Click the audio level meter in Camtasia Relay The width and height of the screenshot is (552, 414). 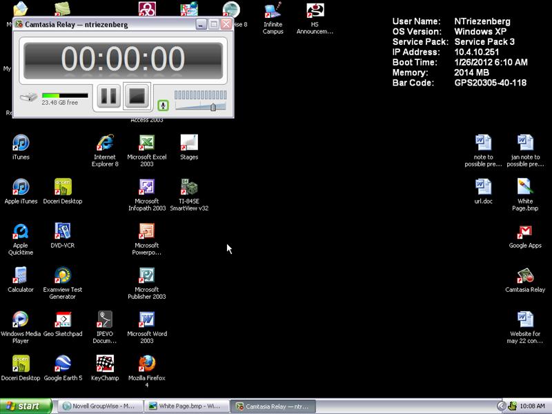pos(200,95)
